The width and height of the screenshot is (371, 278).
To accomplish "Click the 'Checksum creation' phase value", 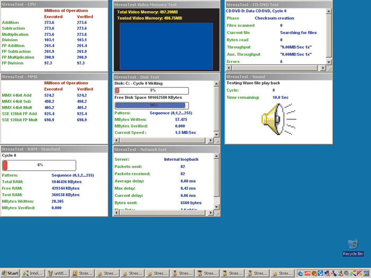I will (274, 18).
